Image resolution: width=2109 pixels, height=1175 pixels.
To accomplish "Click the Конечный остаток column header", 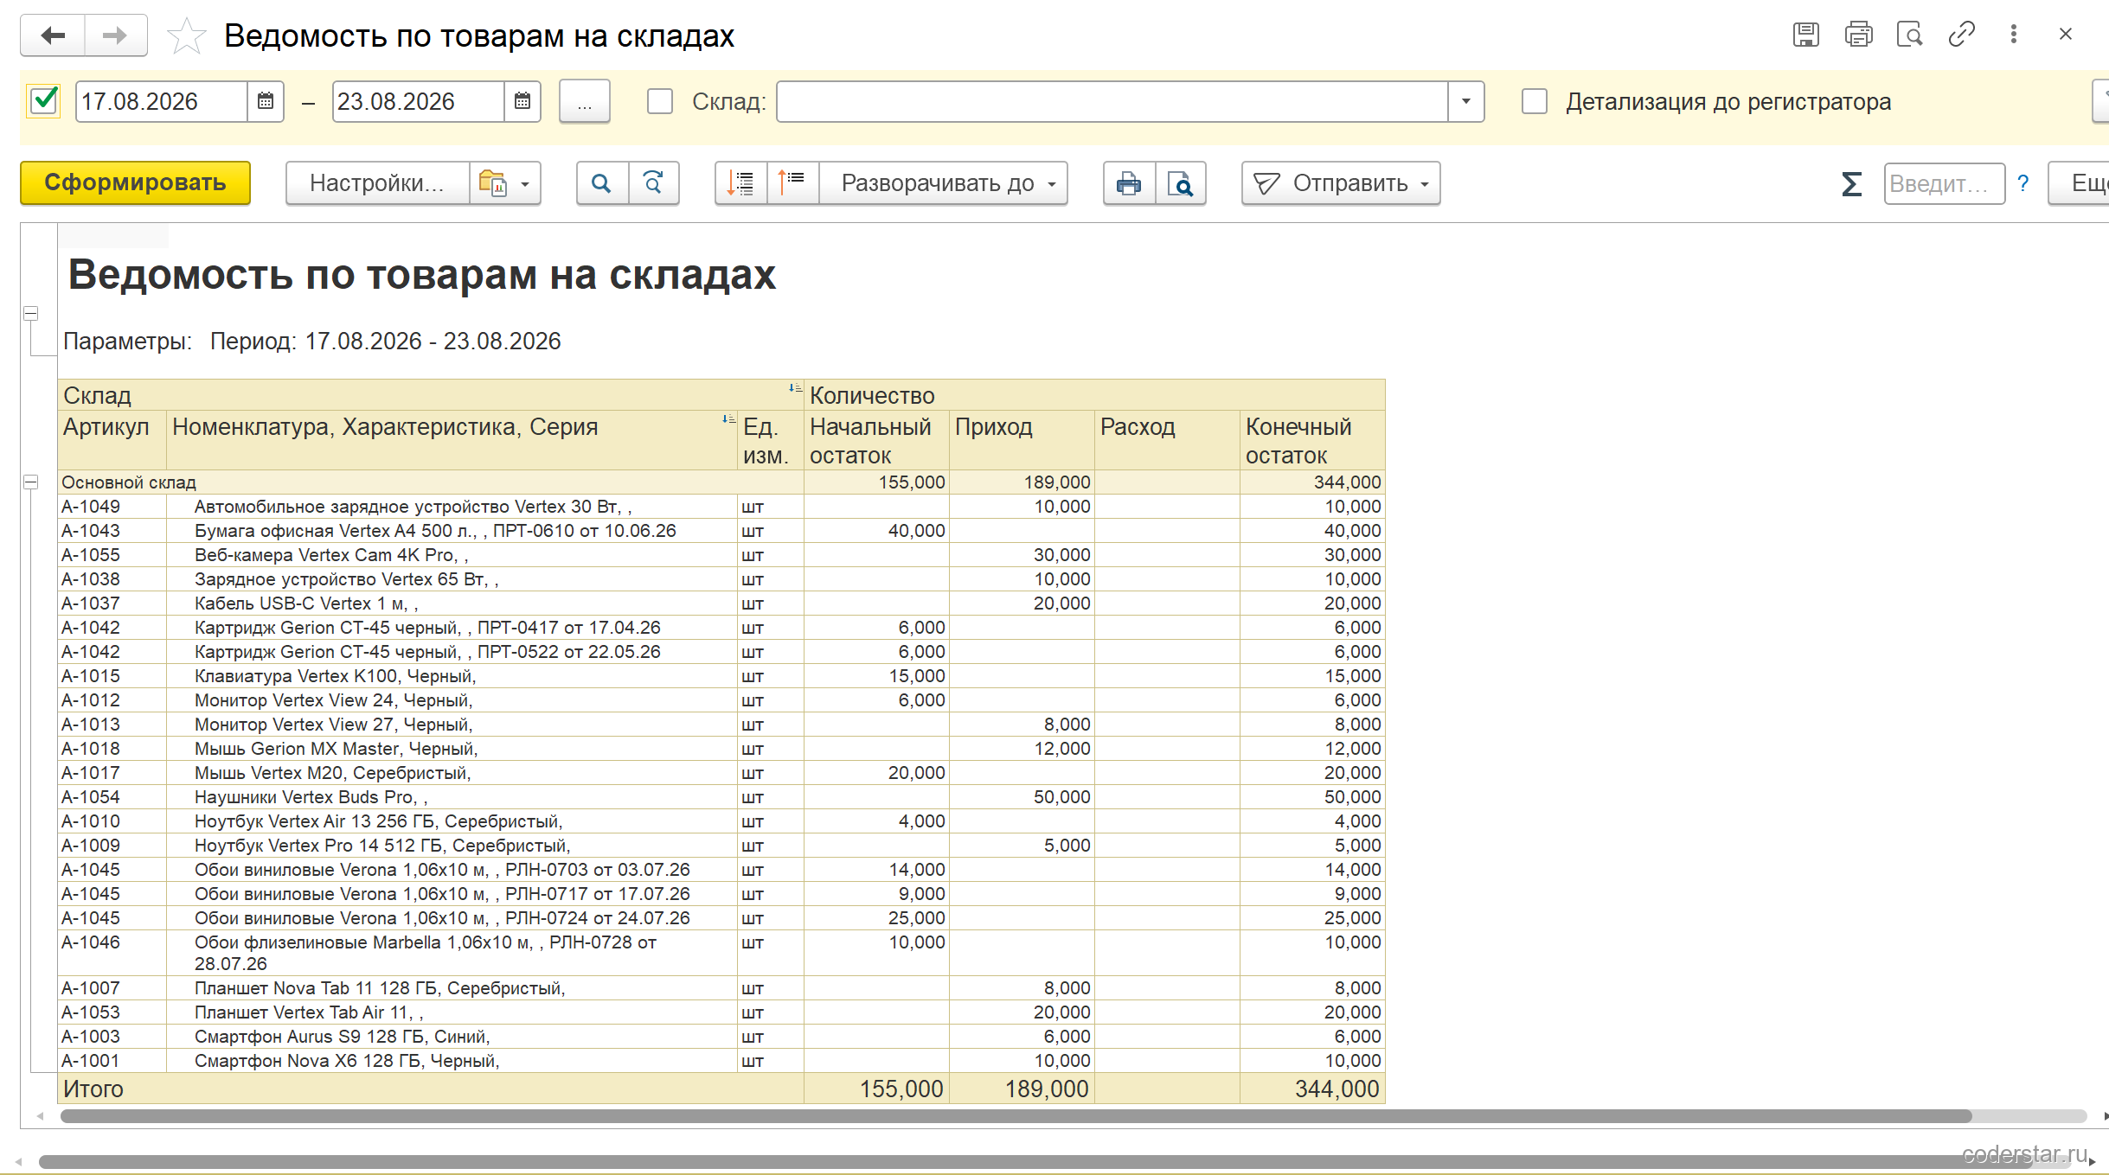I will pyautogui.click(x=1312, y=440).
